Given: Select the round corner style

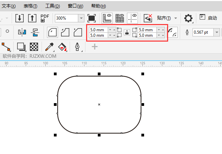Looking at the screenshot, I should 52,32.
